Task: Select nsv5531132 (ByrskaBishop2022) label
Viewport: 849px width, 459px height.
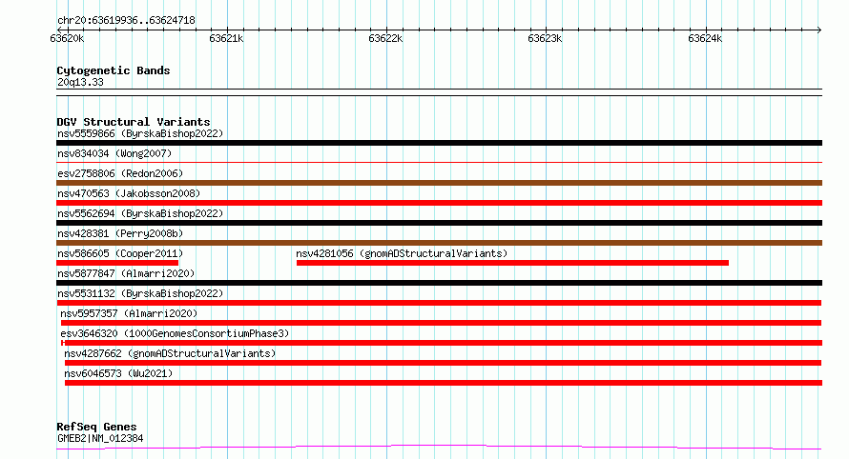Action: 140,293
